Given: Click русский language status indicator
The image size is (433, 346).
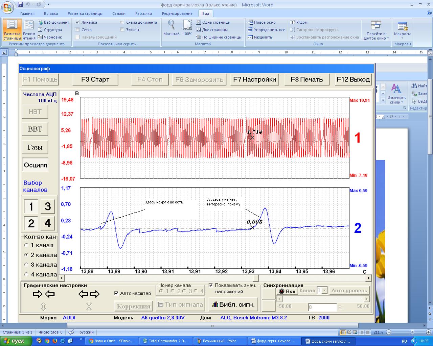Looking at the screenshot, I should (x=87, y=332).
